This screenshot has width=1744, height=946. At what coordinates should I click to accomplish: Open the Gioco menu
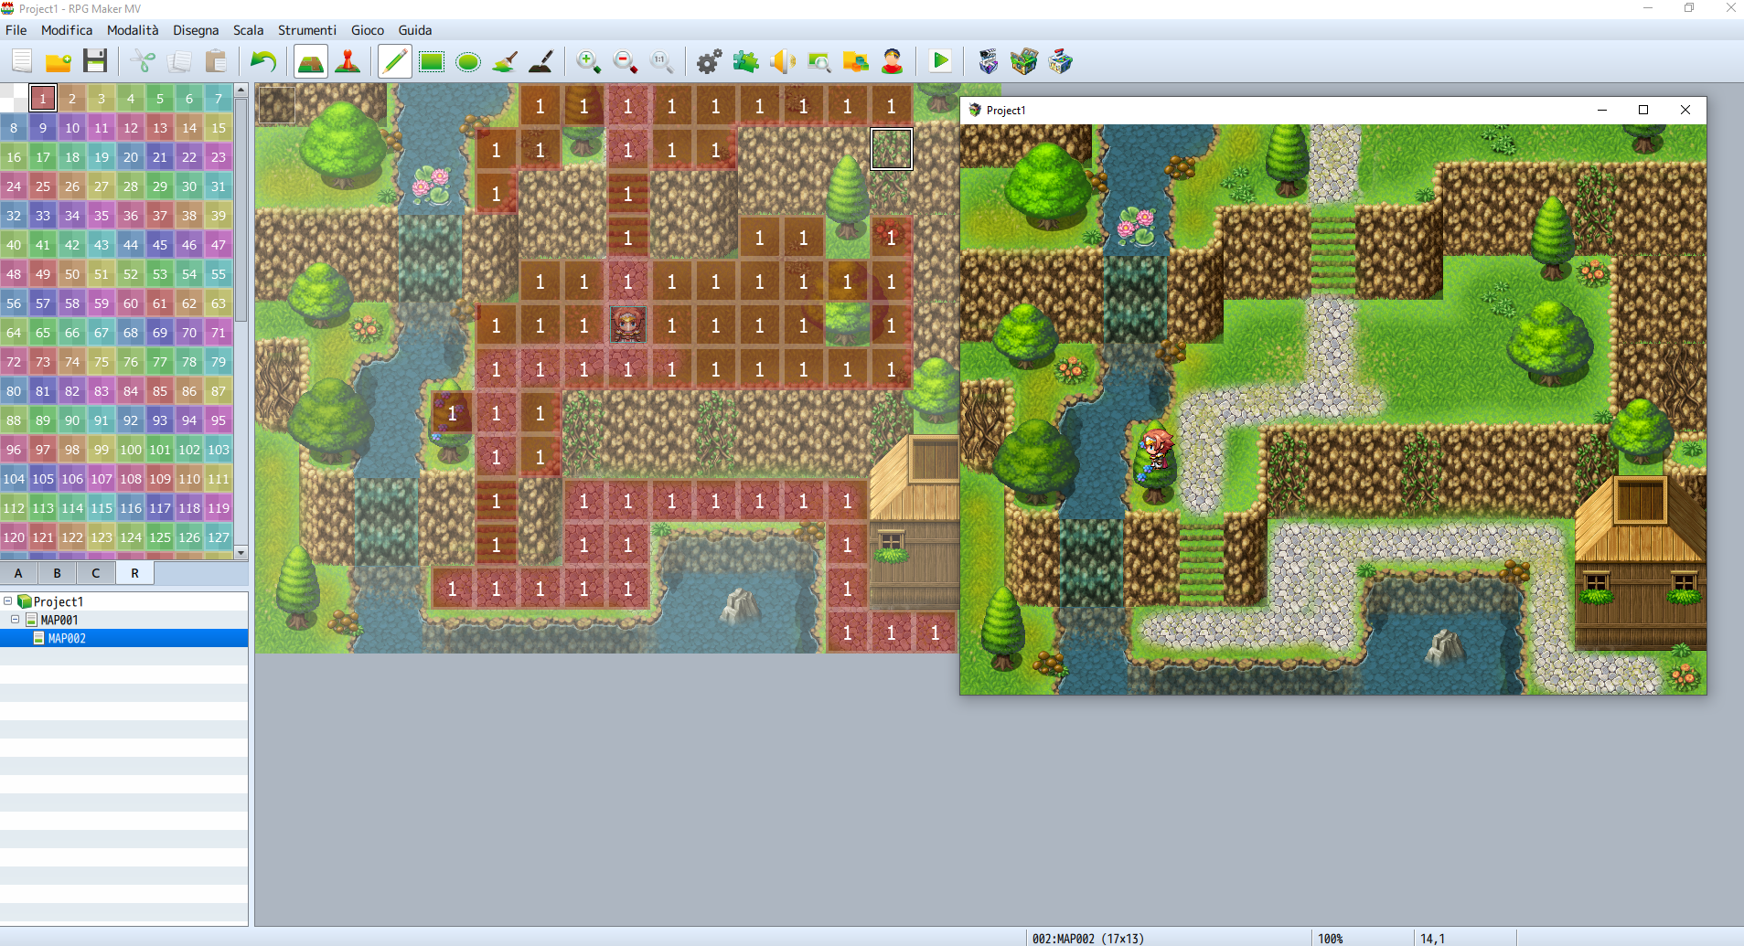[x=368, y=30]
